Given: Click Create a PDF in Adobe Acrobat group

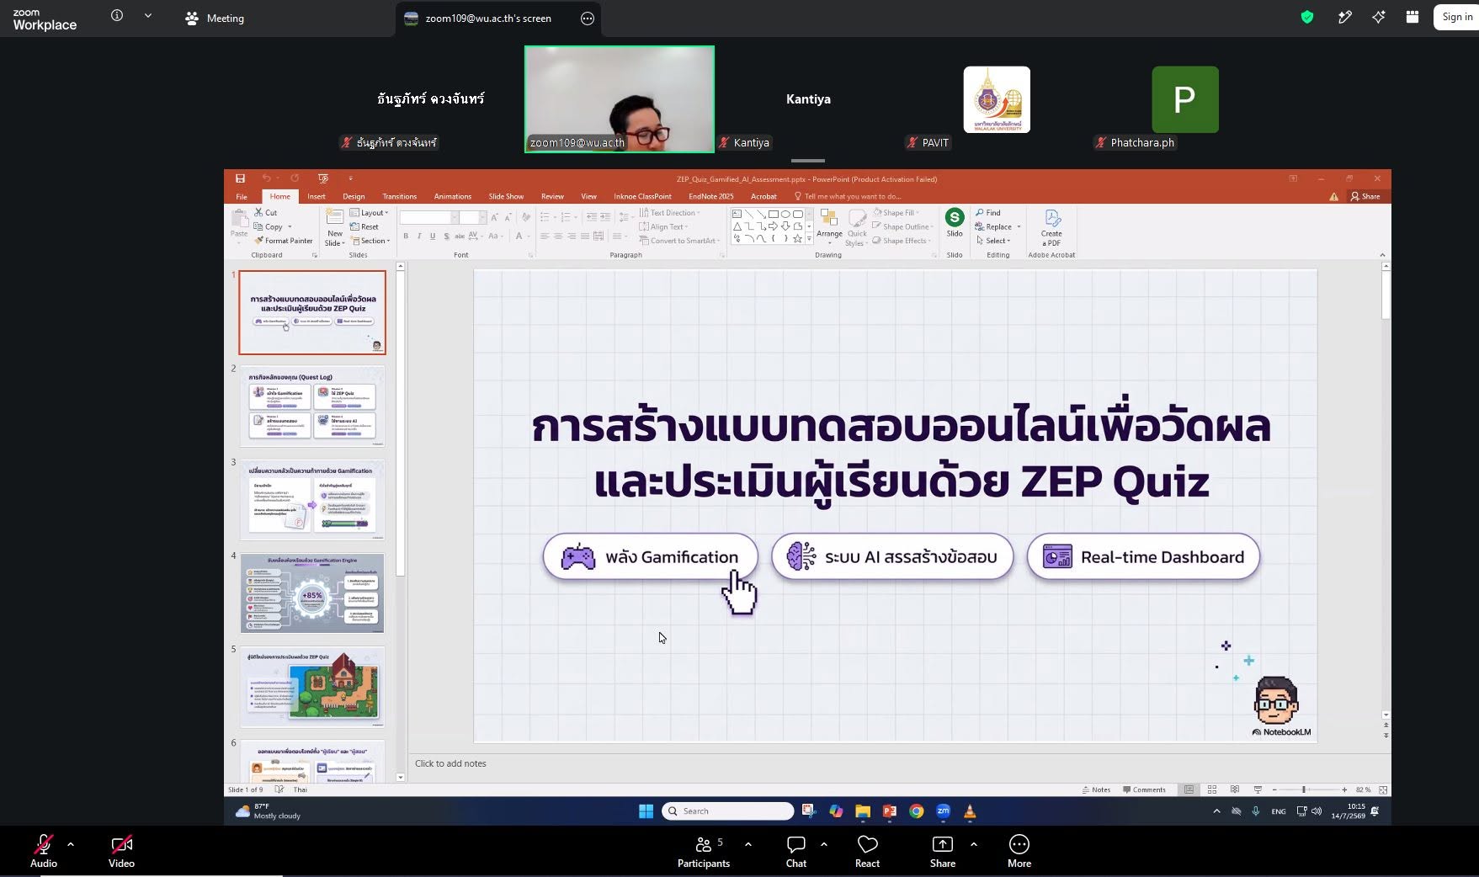Looking at the screenshot, I should 1051,228.
